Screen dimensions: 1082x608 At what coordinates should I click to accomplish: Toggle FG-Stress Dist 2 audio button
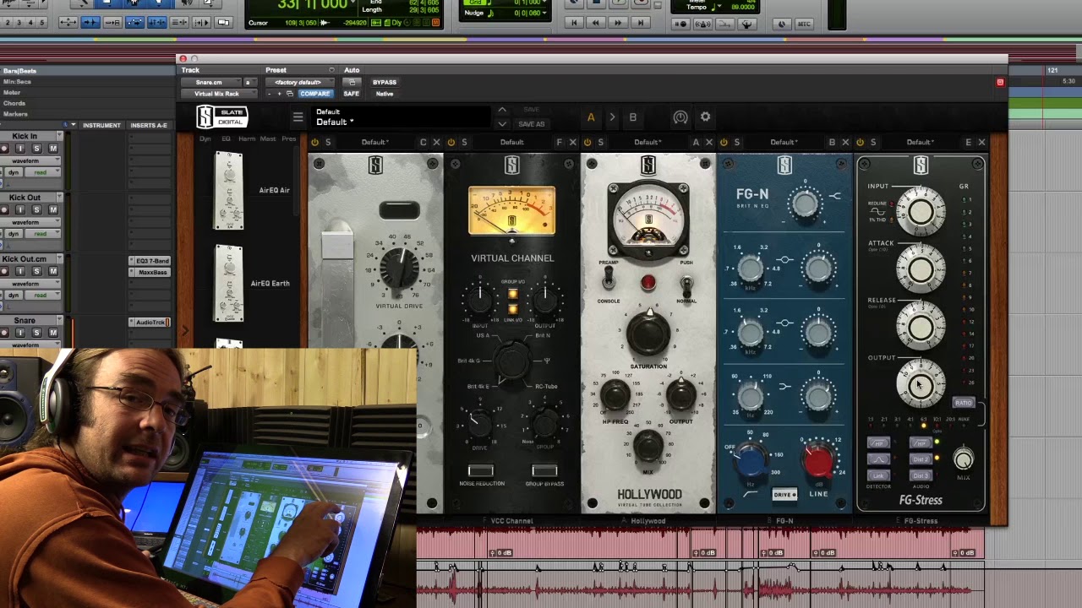[x=920, y=459]
